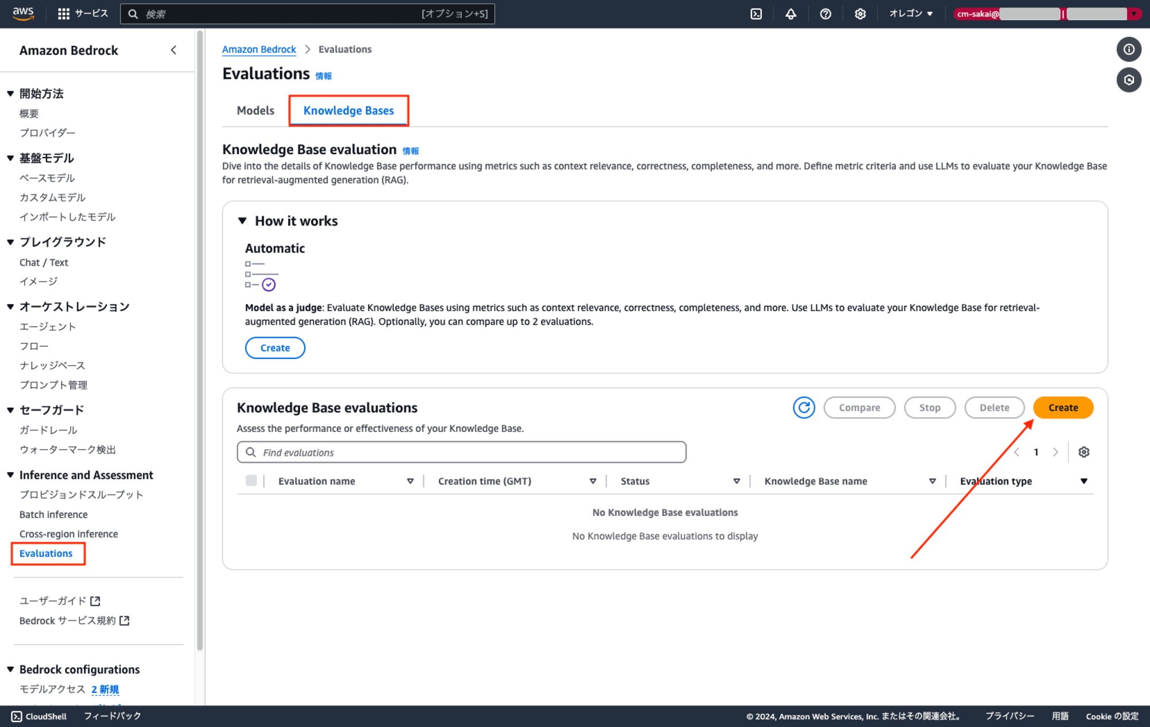
Task: Click the search magnifier icon in the top bar
Action: 133,14
